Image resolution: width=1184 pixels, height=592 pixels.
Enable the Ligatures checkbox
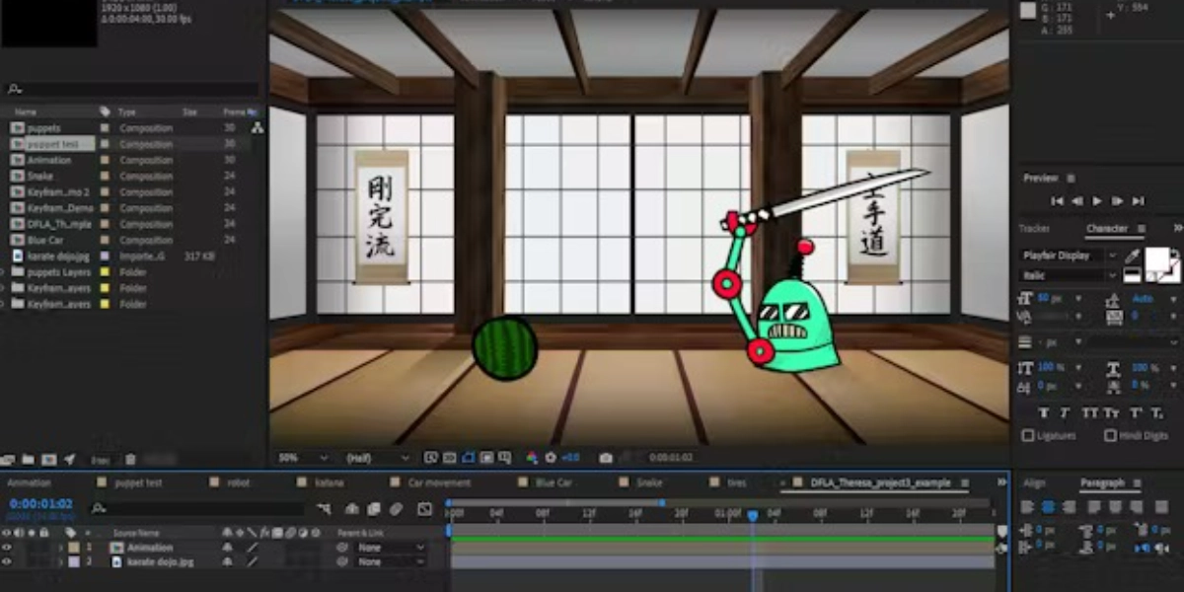tap(1028, 435)
